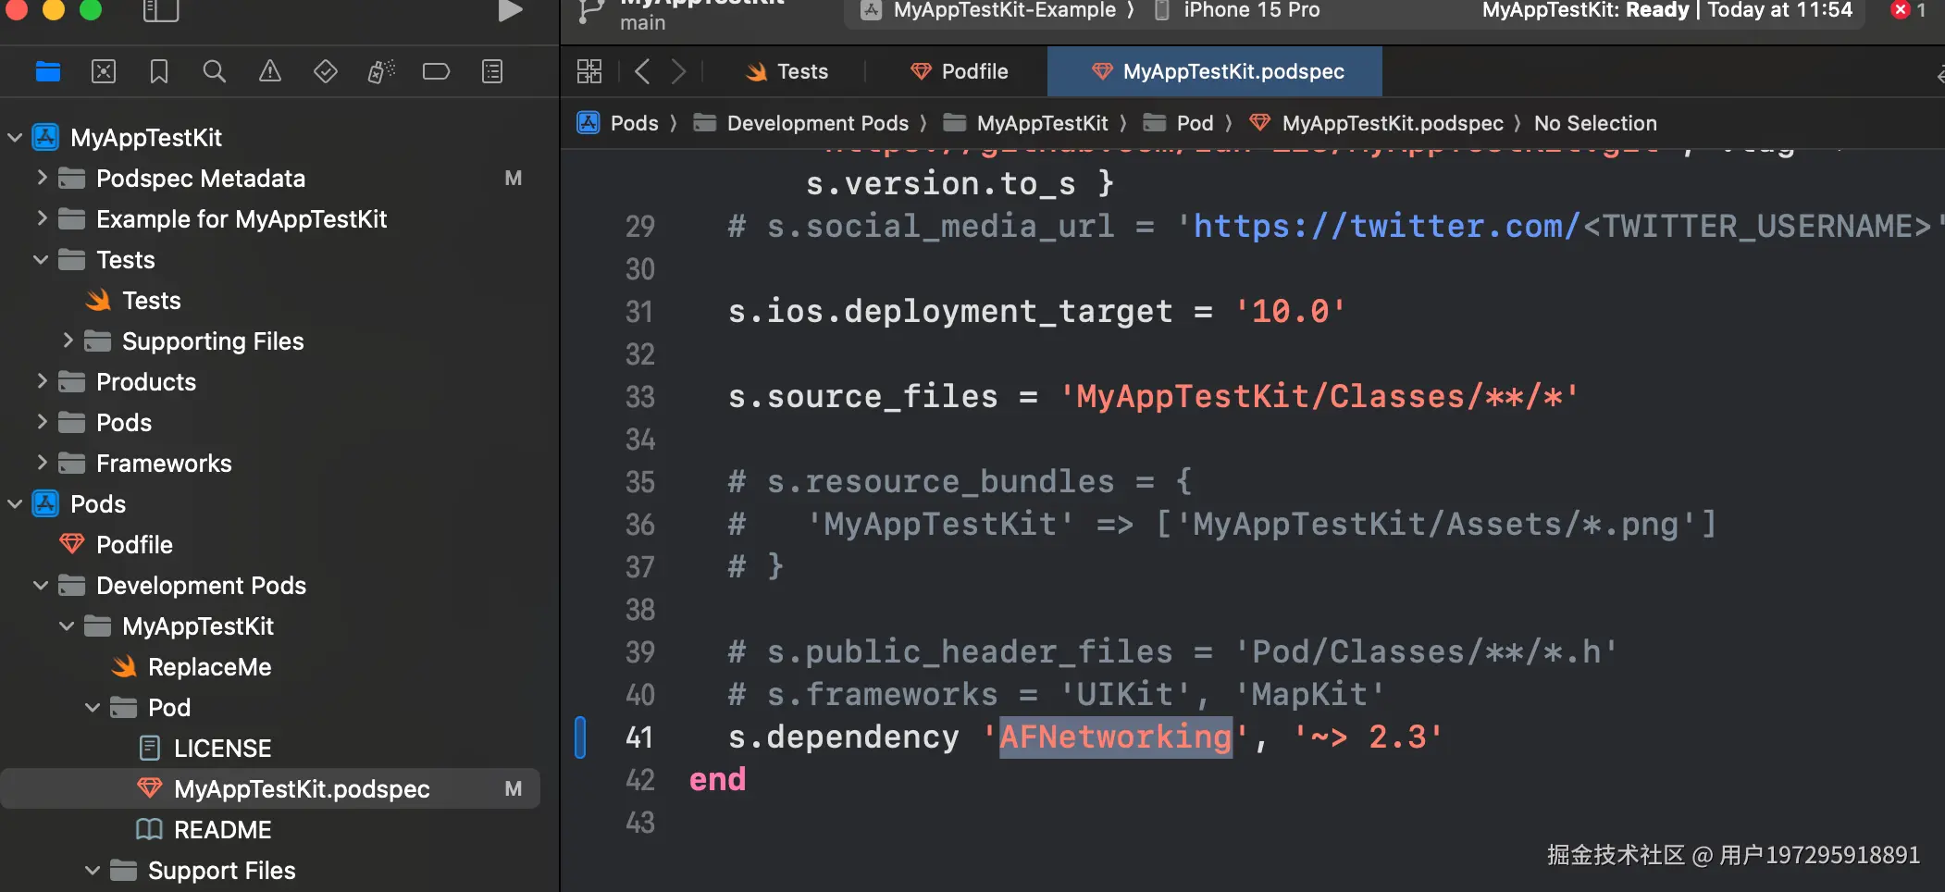This screenshot has height=892, width=1945.
Task: Click the highlighted AFNetworking text
Action: click(x=1116, y=737)
